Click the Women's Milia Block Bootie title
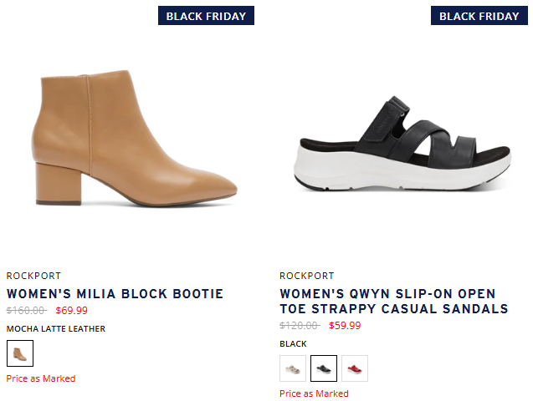This screenshot has width=533, height=401. coord(115,294)
